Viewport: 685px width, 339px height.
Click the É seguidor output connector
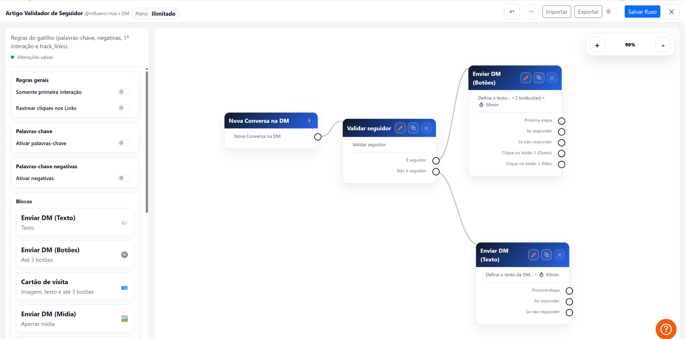click(436, 161)
